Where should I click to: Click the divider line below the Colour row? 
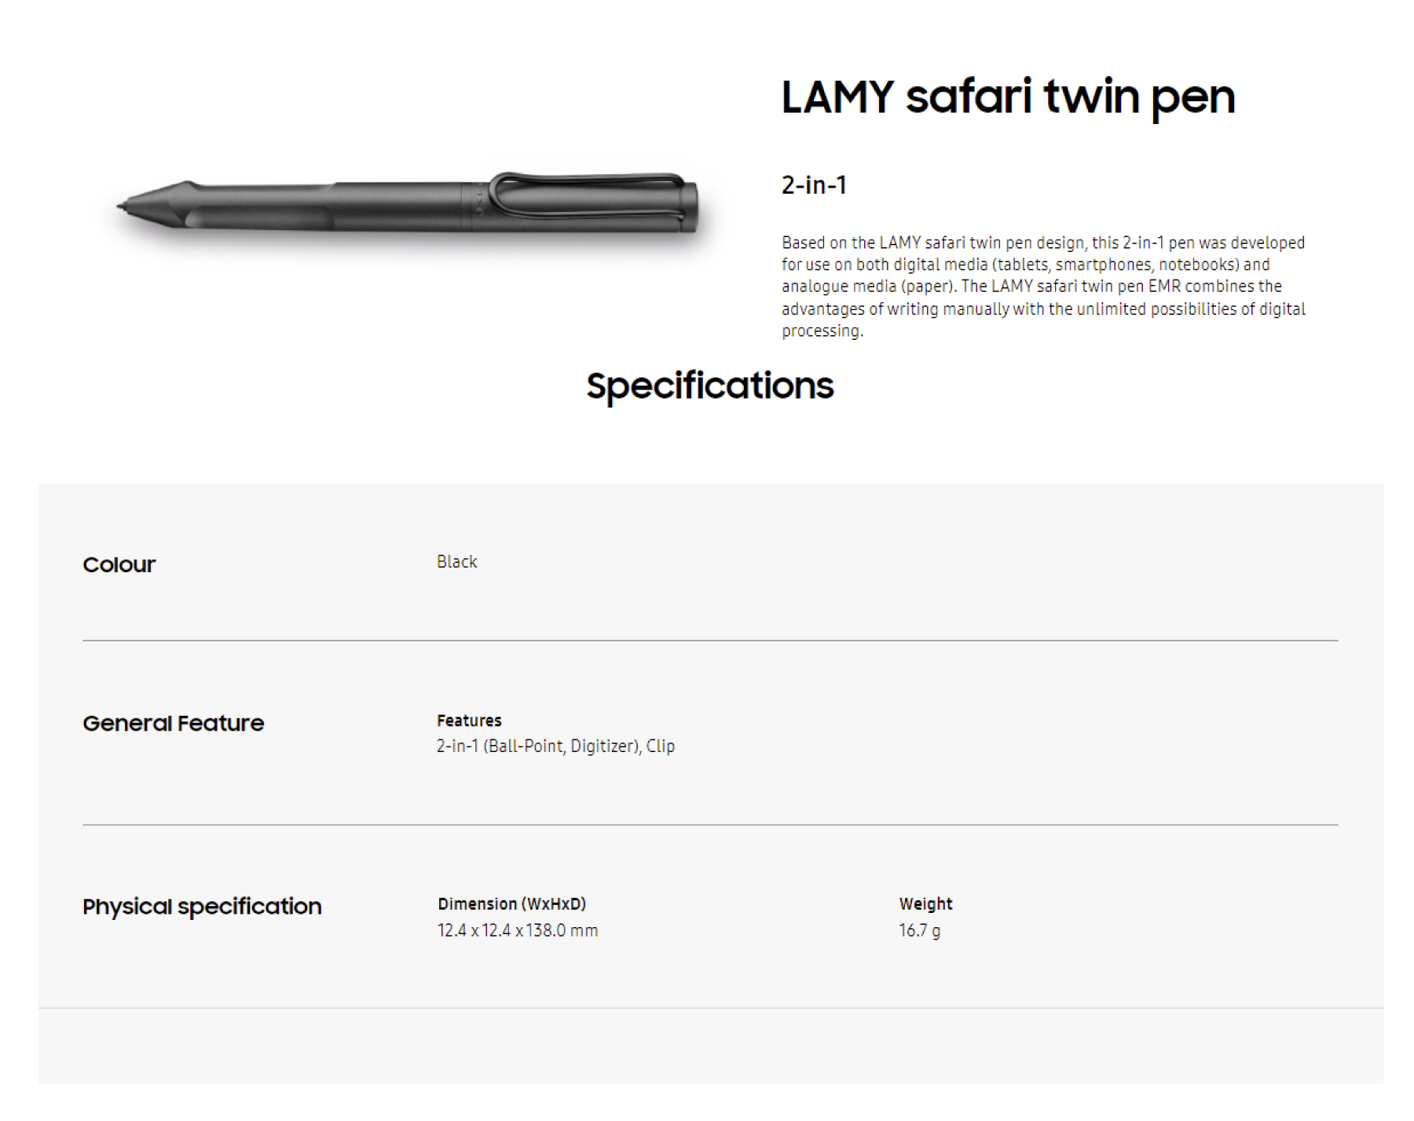[709, 641]
